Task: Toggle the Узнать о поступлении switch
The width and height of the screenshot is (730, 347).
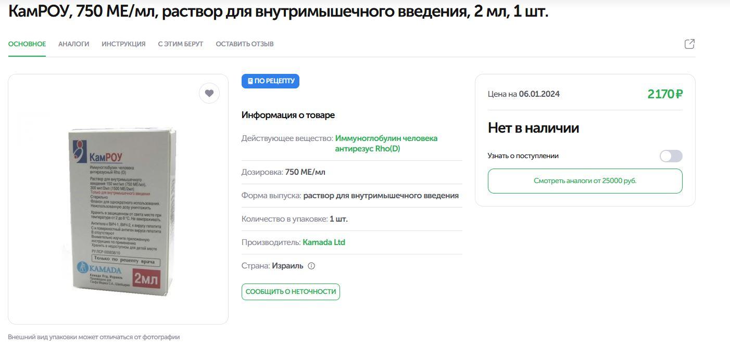Action: click(x=671, y=156)
